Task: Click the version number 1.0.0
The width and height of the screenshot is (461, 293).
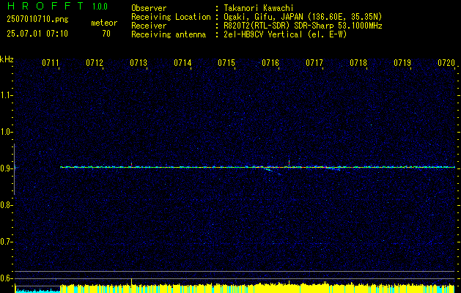Action: (100, 7)
